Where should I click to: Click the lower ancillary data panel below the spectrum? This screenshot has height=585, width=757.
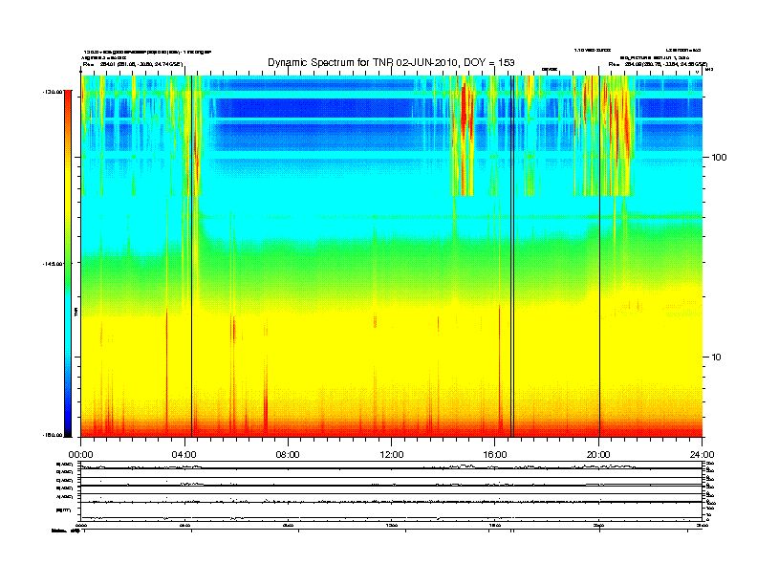pos(392,490)
